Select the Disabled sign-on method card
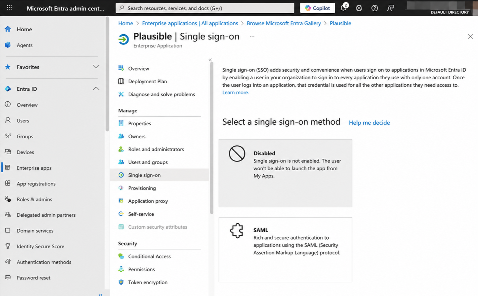This screenshot has height=296, width=478. point(285,173)
